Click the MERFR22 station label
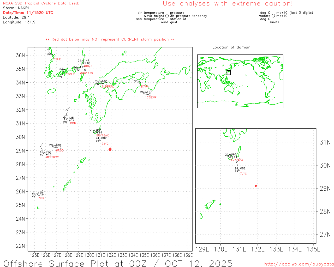 (52, 157)
